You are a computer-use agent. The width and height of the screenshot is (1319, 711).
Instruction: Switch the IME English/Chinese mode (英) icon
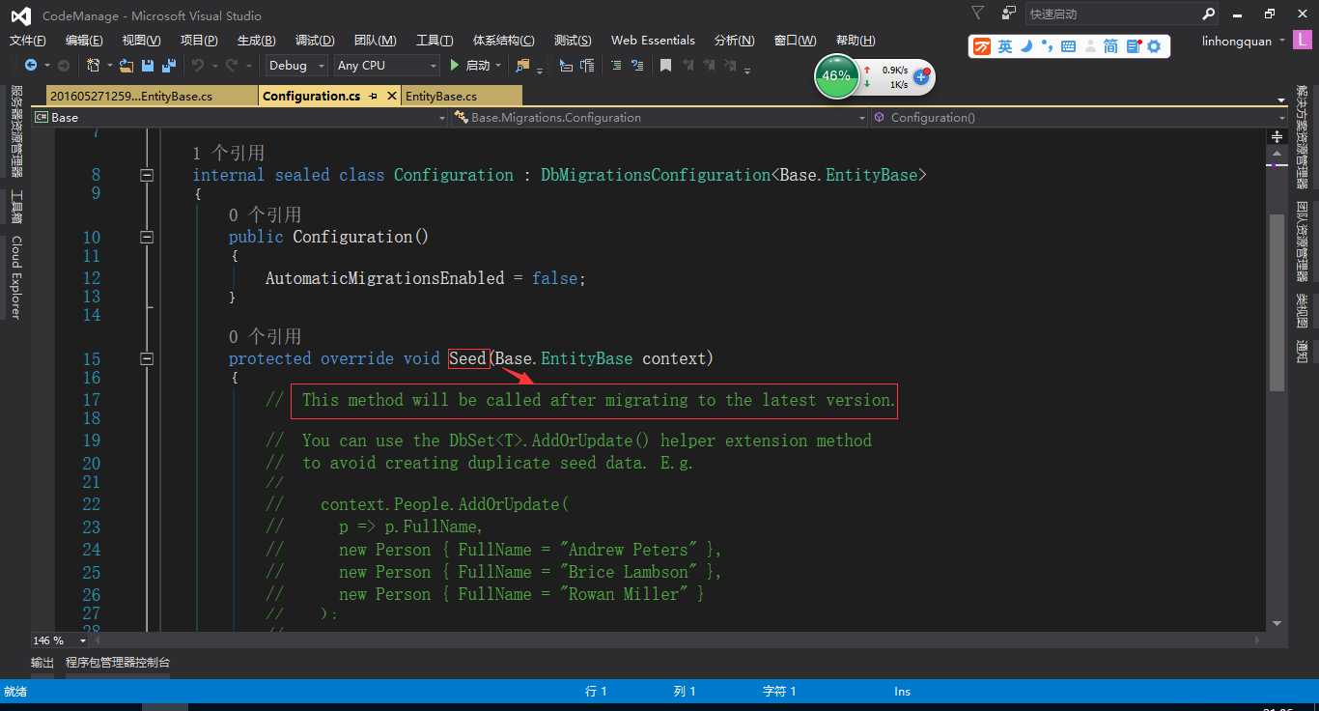point(1005,46)
